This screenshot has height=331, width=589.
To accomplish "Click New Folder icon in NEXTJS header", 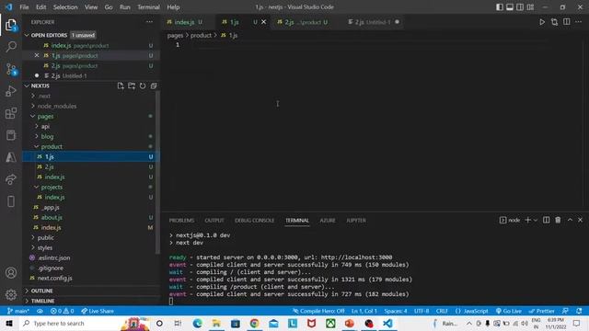I will 132,86.
